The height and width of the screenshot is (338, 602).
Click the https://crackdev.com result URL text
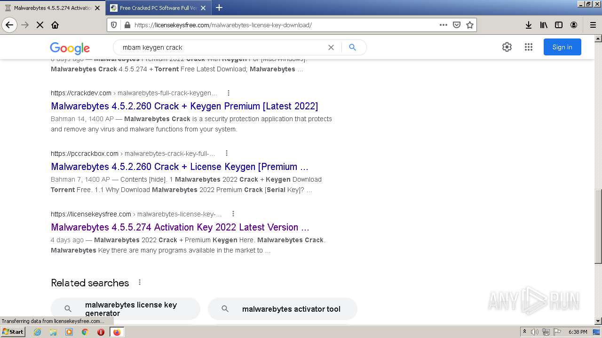coord(81,93)
